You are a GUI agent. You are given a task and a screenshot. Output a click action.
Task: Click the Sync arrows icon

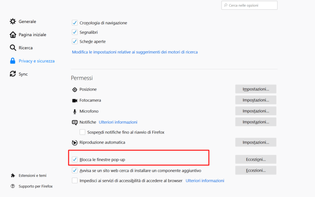13,74
